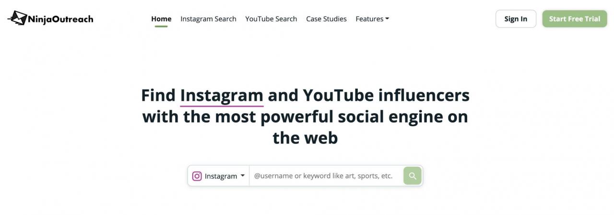Screen dimensions: 614x215
Task: Click the purple underline beneath Instagram heading
Action: pyautogui.click(x=222, y=106)
